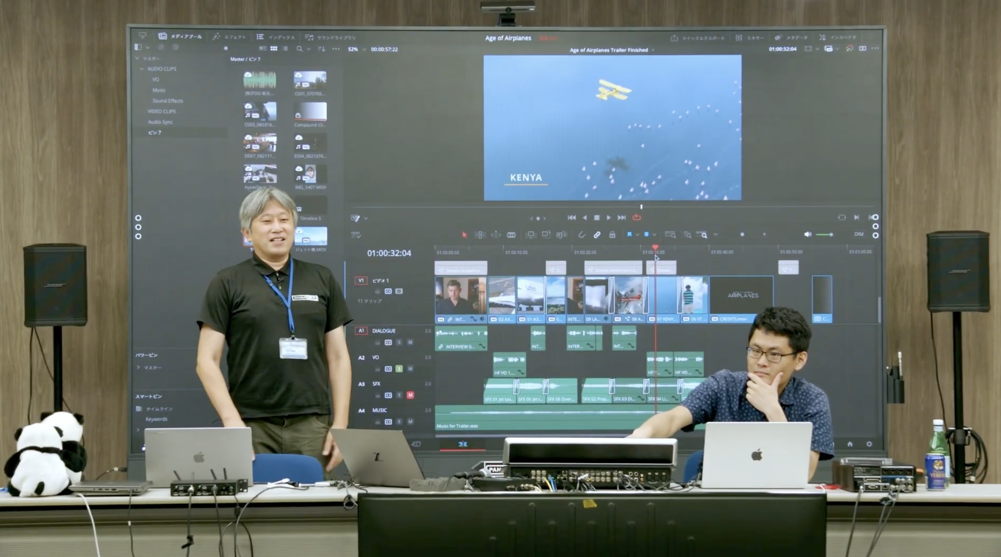Click Custom Zoom icon

coord(702,235)
